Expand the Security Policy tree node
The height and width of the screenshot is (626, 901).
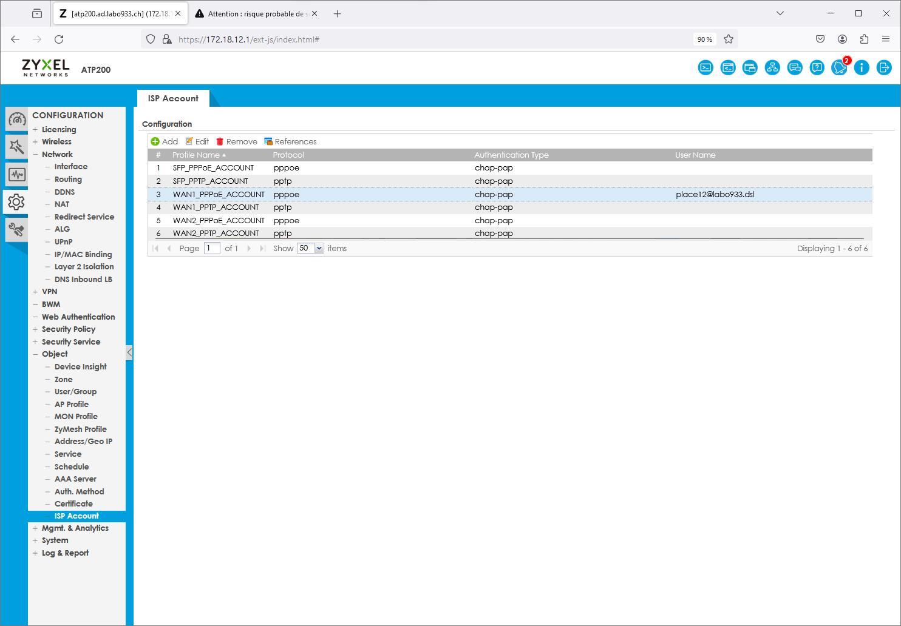[x=35, y=329]
